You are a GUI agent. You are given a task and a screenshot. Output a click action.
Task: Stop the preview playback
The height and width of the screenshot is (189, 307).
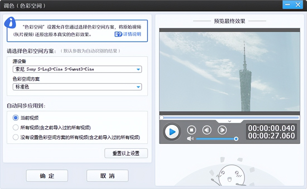click(x=191, y=130)
